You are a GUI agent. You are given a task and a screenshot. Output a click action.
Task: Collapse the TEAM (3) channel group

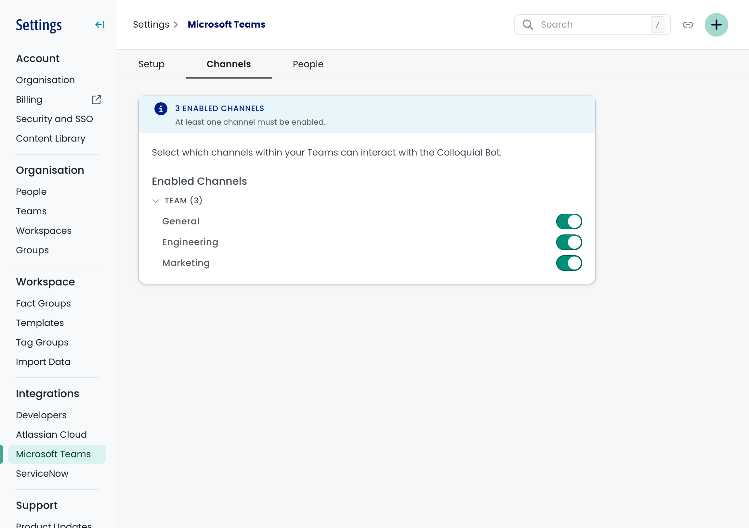pyautogui.click(x=156, y=201)
